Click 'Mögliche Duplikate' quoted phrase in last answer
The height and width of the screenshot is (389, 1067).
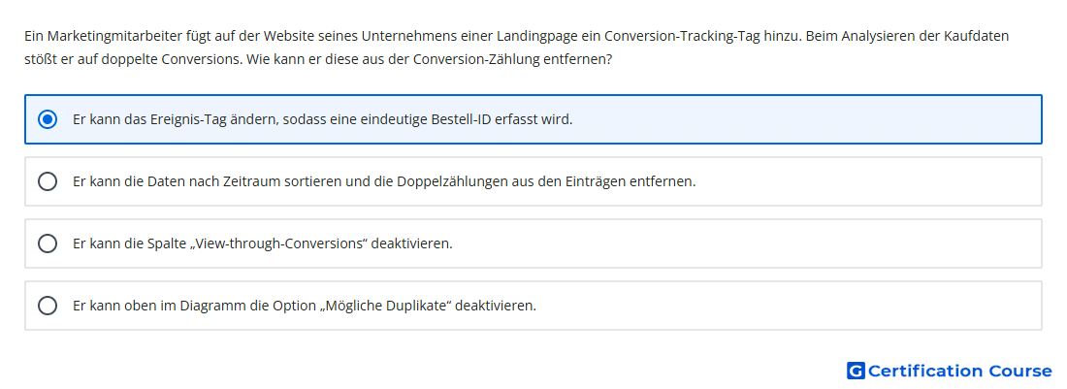[386, 306]
